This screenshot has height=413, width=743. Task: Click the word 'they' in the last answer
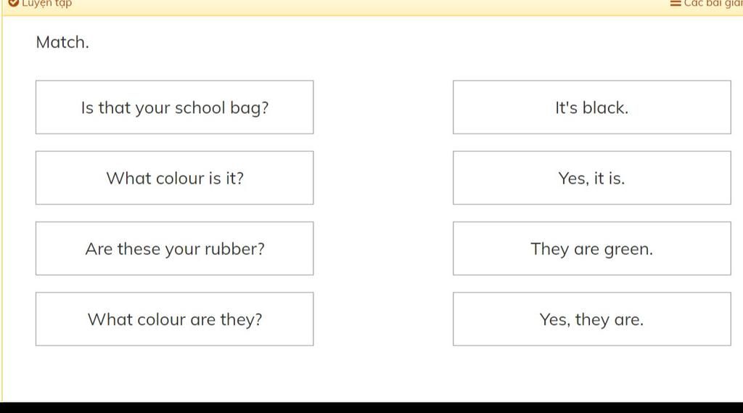tap(592, 320)
